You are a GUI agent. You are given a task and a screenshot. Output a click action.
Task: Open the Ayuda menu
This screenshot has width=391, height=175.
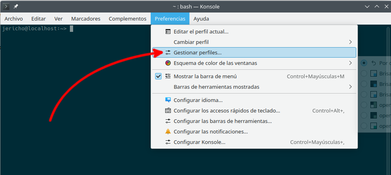coord(201,19)
